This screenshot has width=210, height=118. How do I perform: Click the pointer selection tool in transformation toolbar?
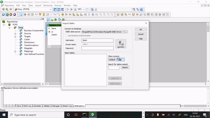click(21, 14)
